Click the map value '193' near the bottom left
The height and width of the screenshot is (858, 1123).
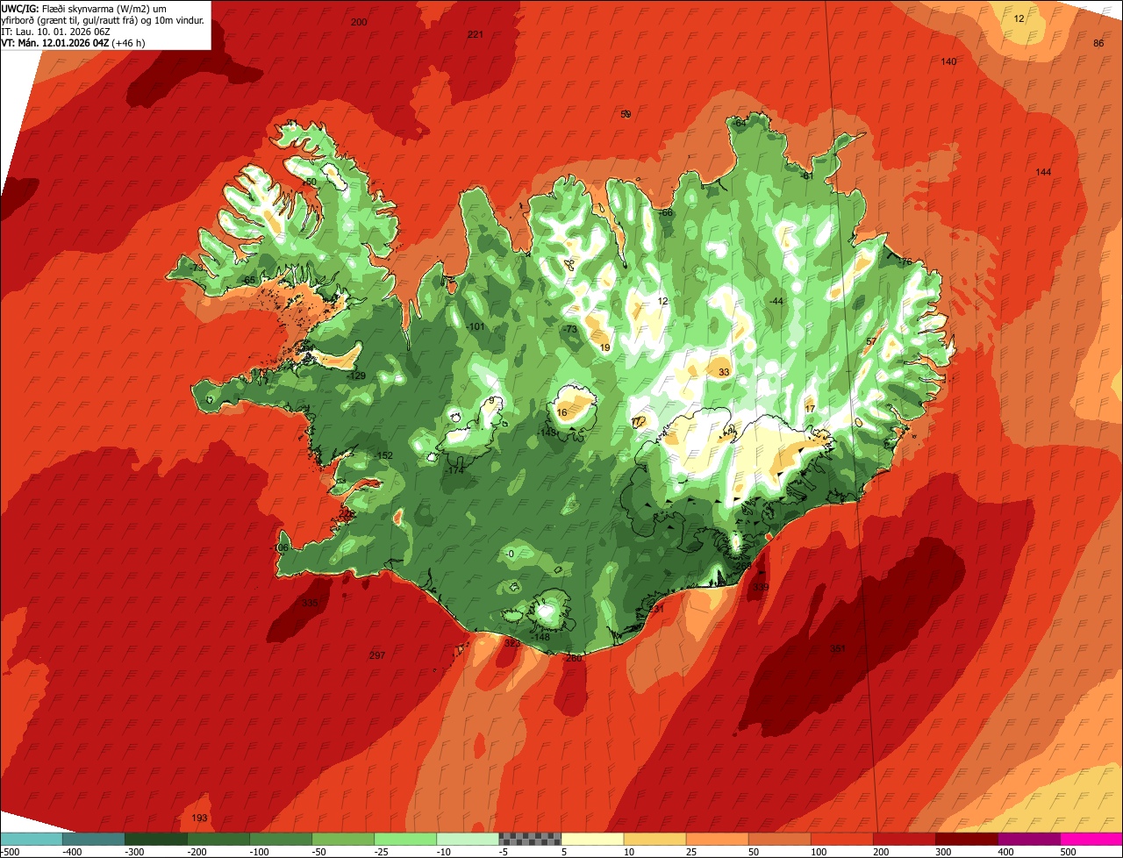click(199, 819)
